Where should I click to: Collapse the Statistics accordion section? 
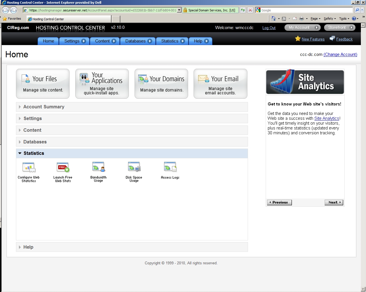coord(132,153)
